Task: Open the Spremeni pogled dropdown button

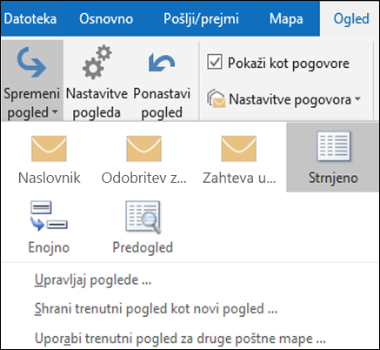Action: [32, 81]
